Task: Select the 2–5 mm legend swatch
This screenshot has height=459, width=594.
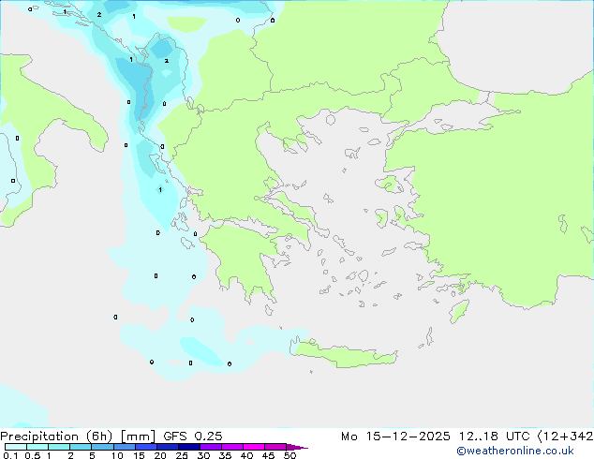Action: pos(81,447)
